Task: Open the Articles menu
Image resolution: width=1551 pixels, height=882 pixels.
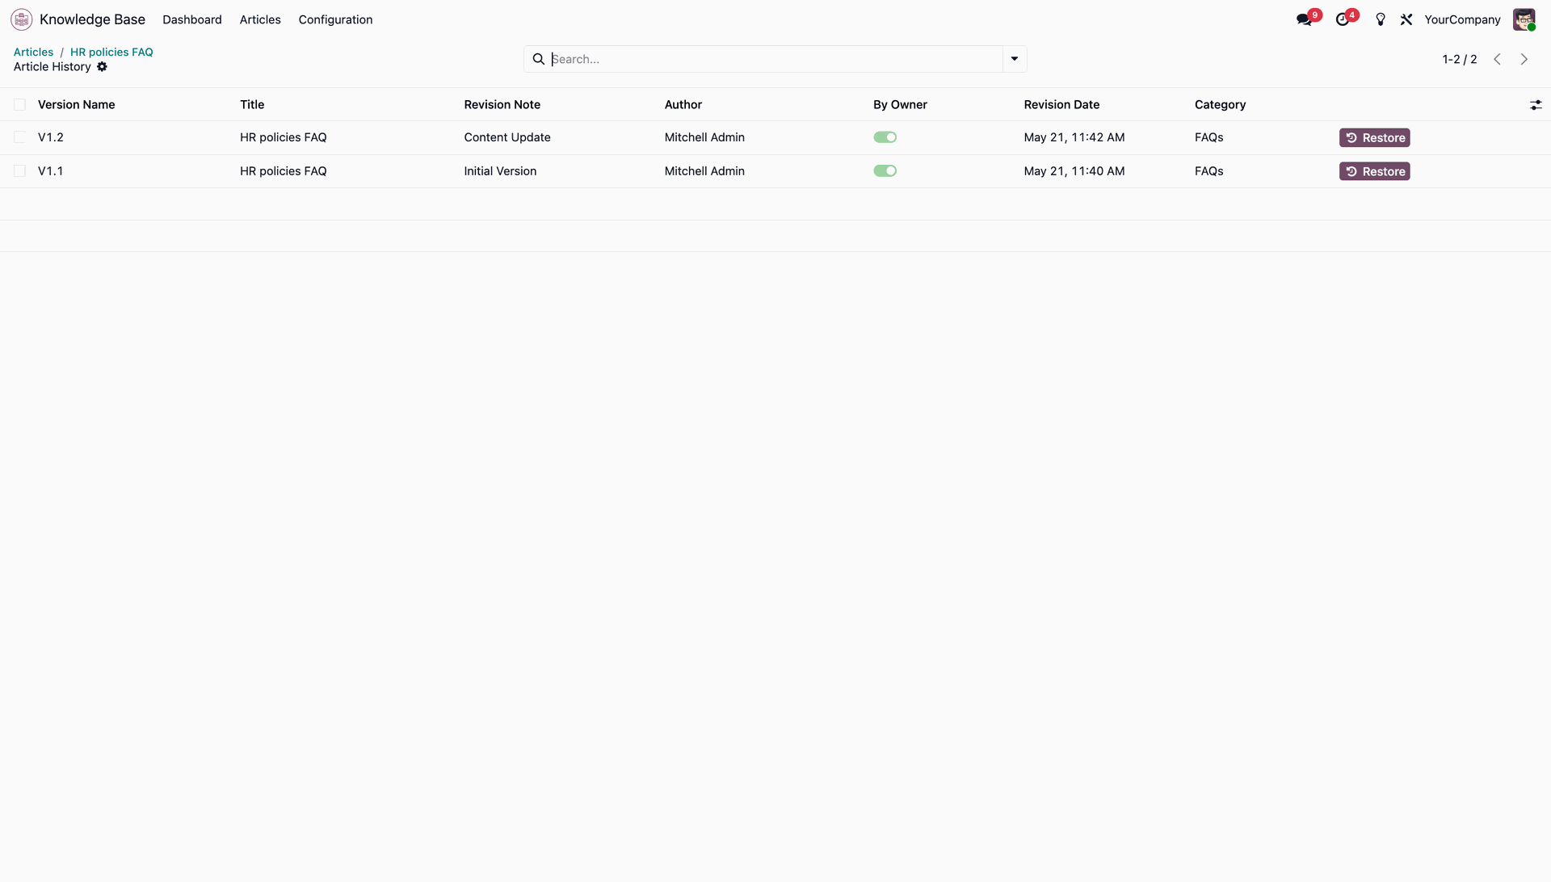Action: [260, 19]
